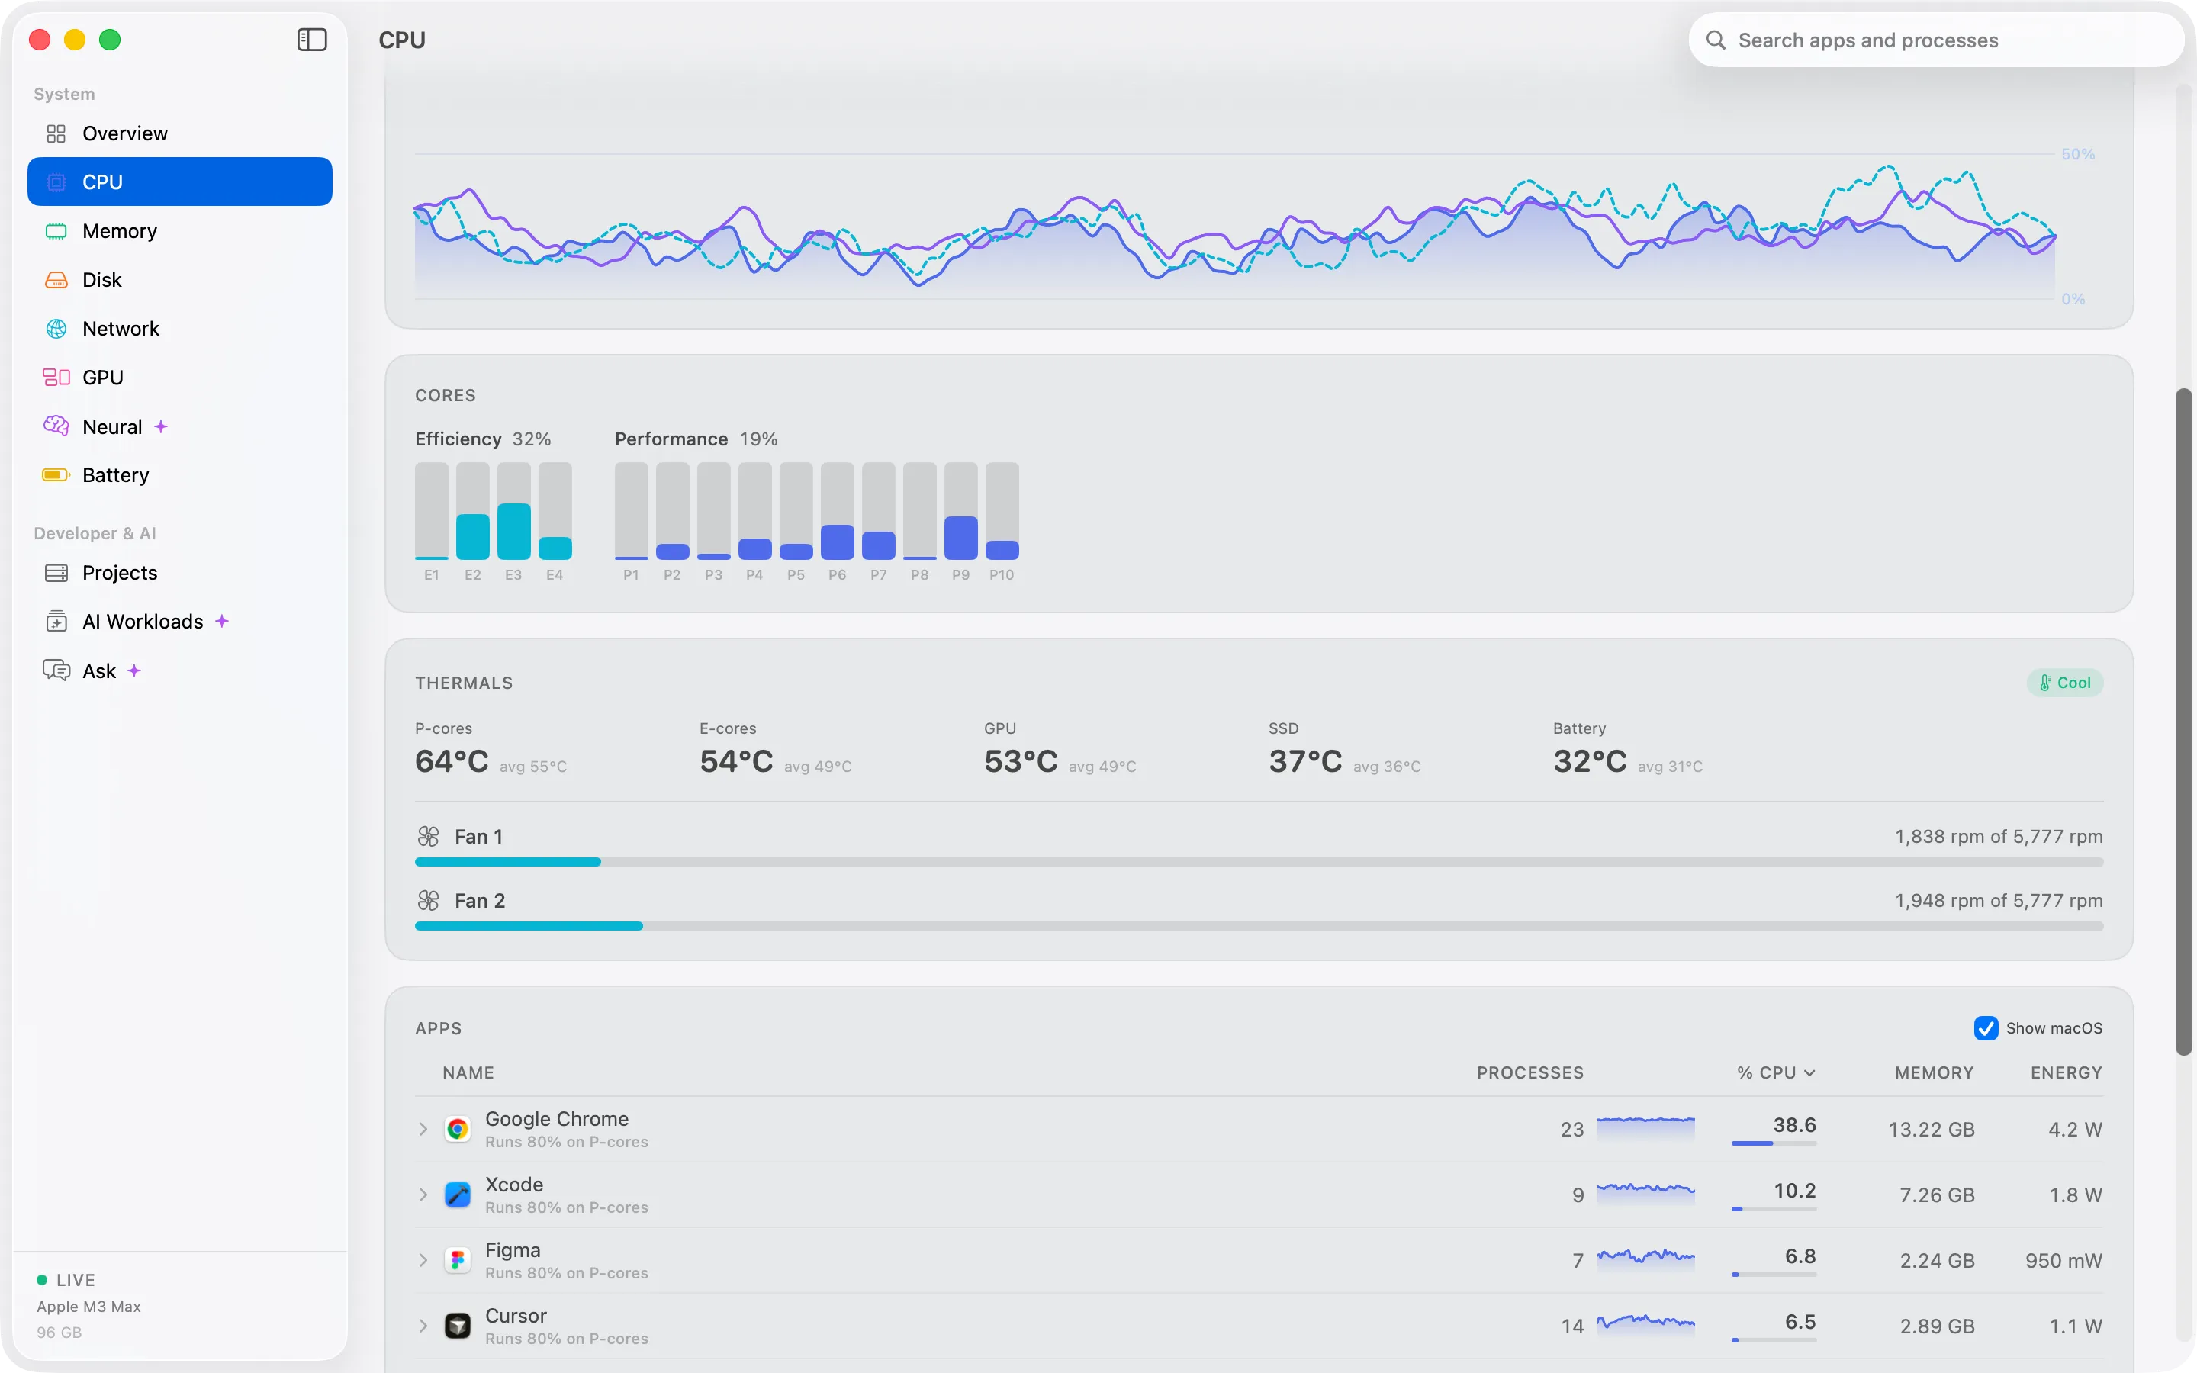The width and height of the screenshot is (2197, 1373).
Task: Click the Cool thermal status badge
Action: pos(2064,683)
